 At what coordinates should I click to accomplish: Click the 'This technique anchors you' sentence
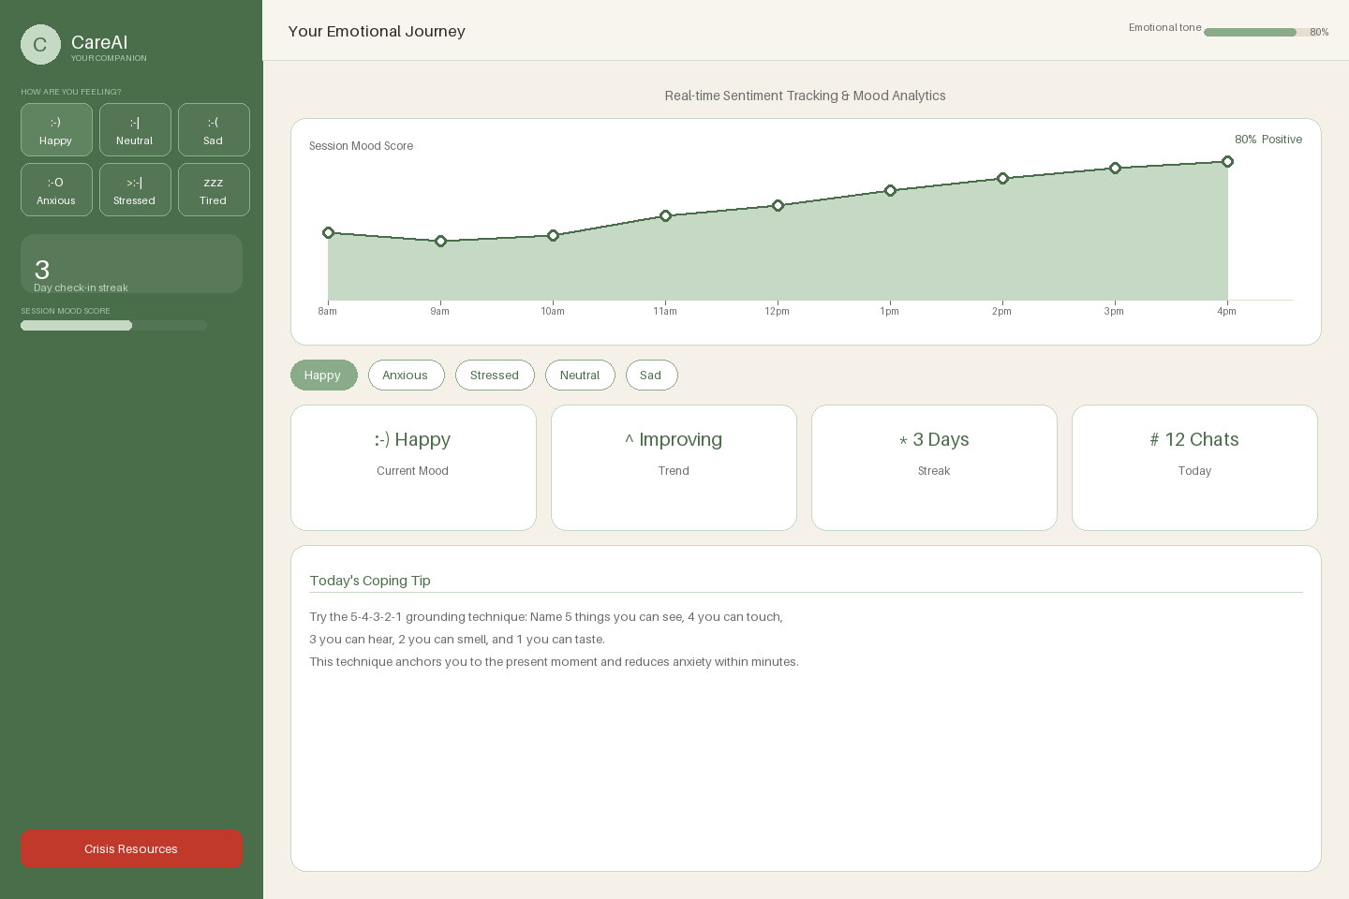coord(555,662)
